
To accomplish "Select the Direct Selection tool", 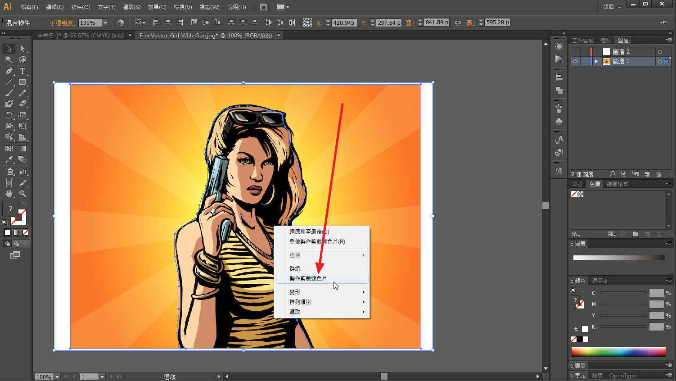I will (23, 49).
